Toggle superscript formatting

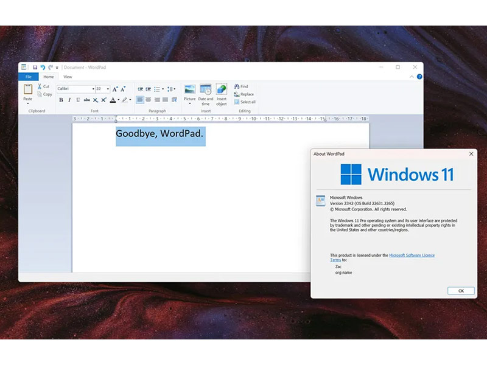pyautogui.click(x=103, y=100)
